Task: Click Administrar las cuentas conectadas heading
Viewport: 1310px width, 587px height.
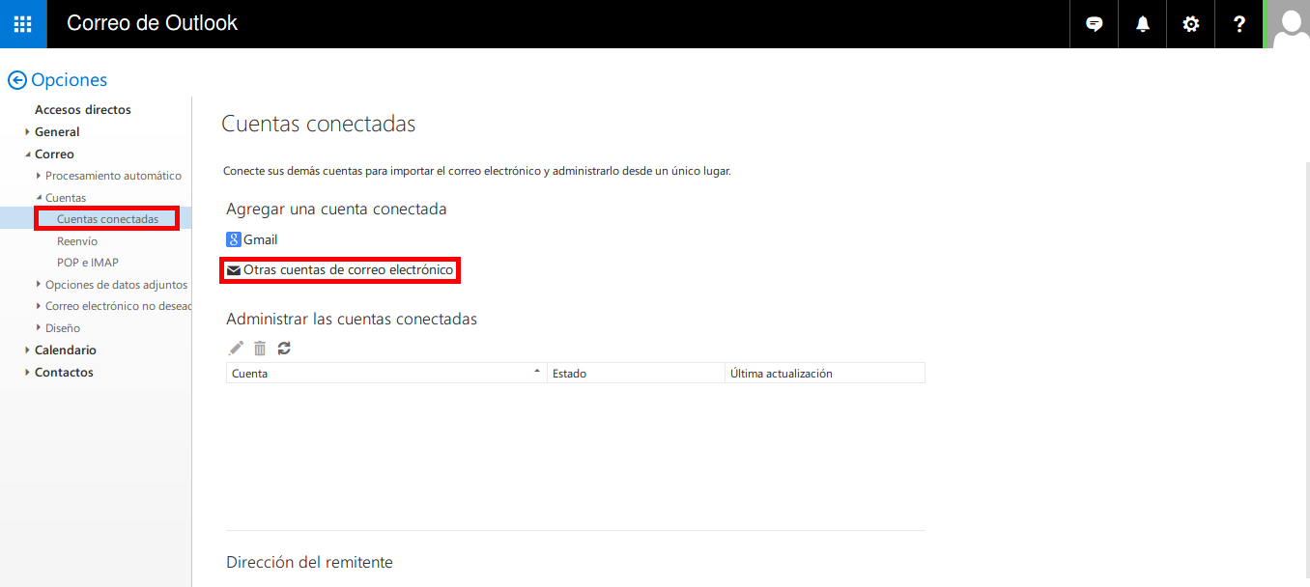Action: click(352, 319)
